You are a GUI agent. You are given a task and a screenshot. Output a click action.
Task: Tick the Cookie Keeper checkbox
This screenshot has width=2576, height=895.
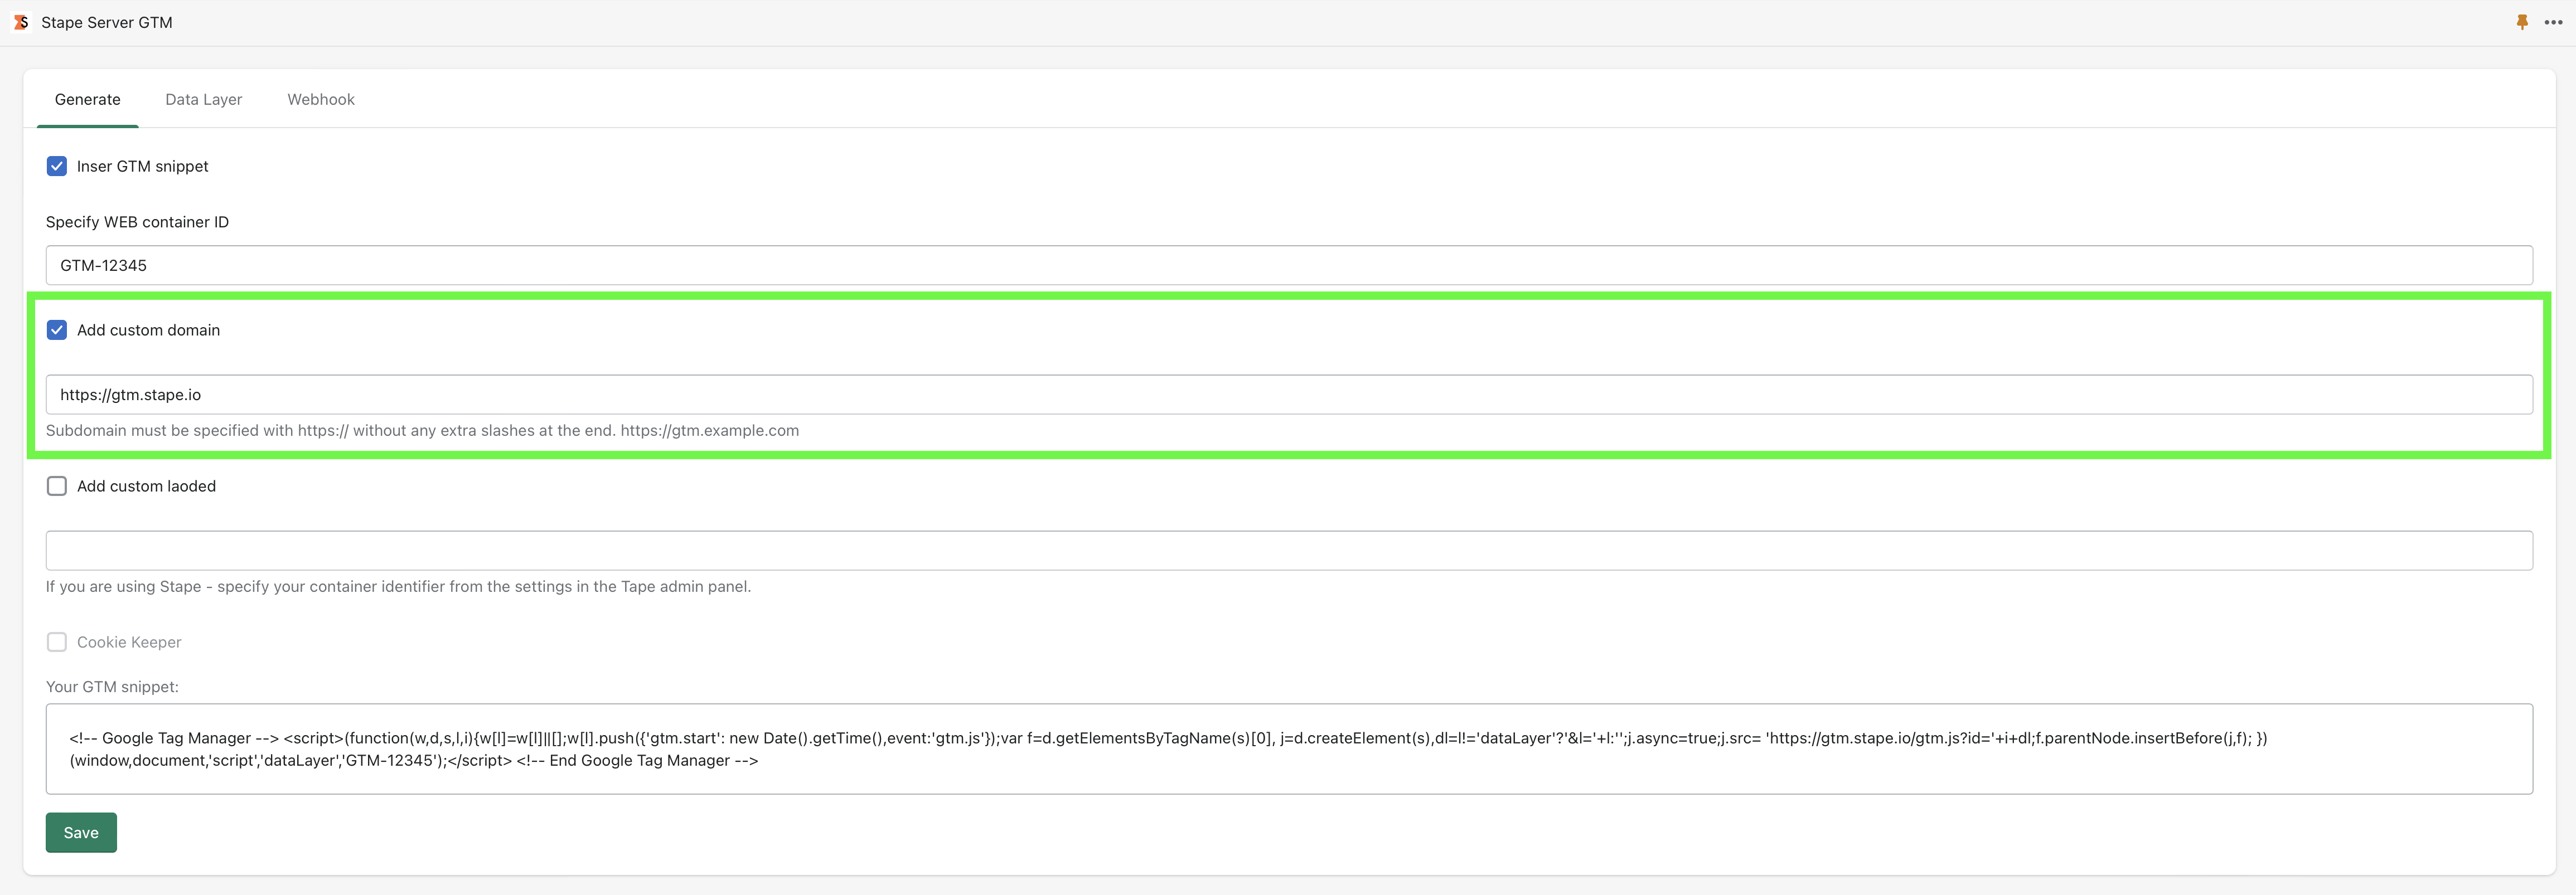[x=57, y=642]
